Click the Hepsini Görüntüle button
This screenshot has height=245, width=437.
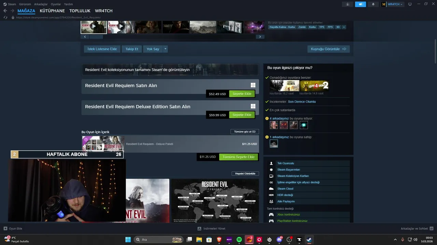(x=245, y=174)
